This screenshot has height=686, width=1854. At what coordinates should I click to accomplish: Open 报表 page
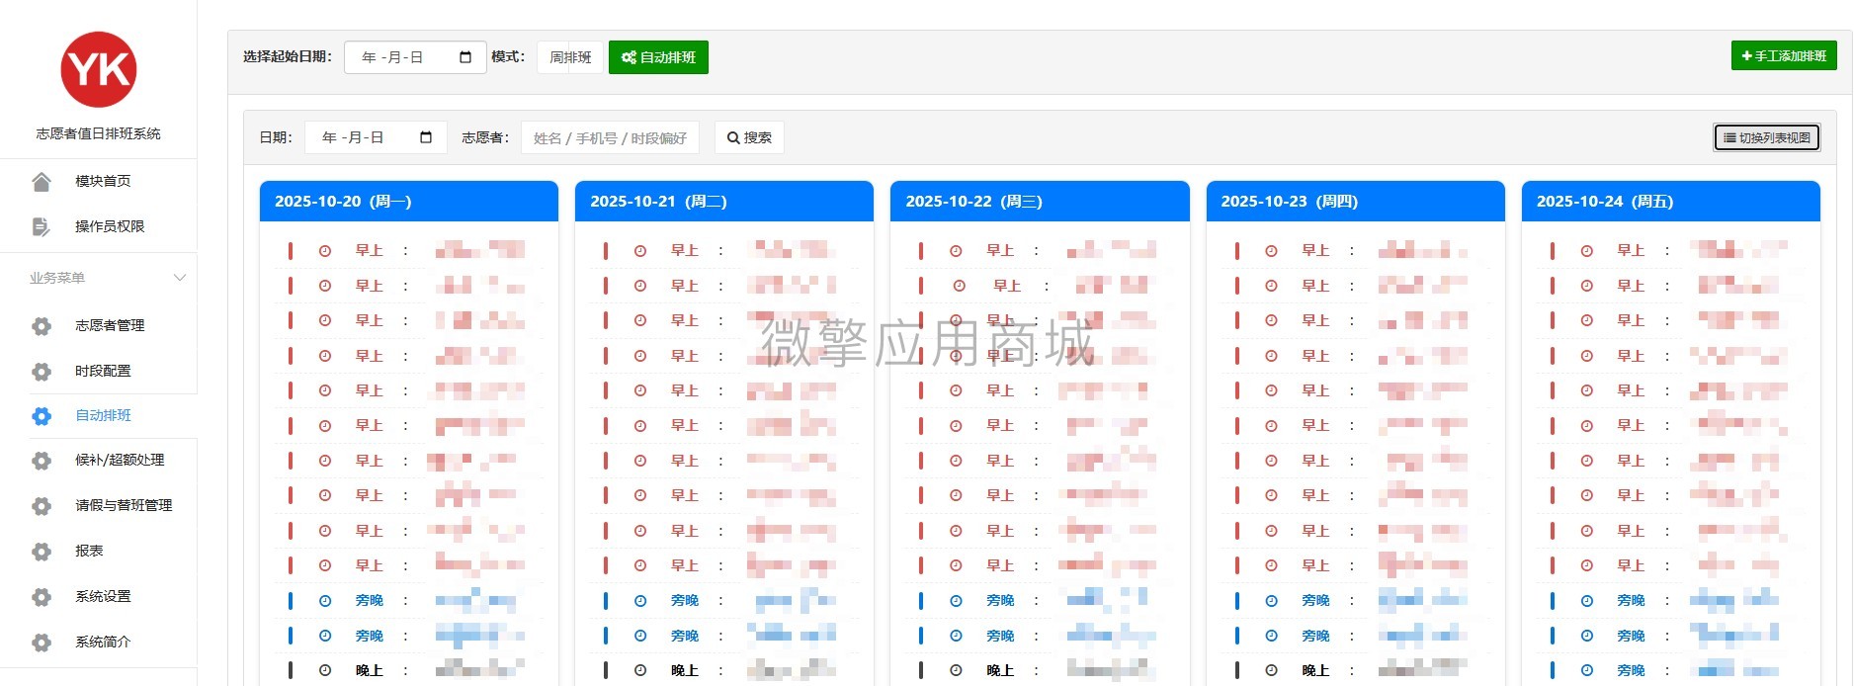89,551
